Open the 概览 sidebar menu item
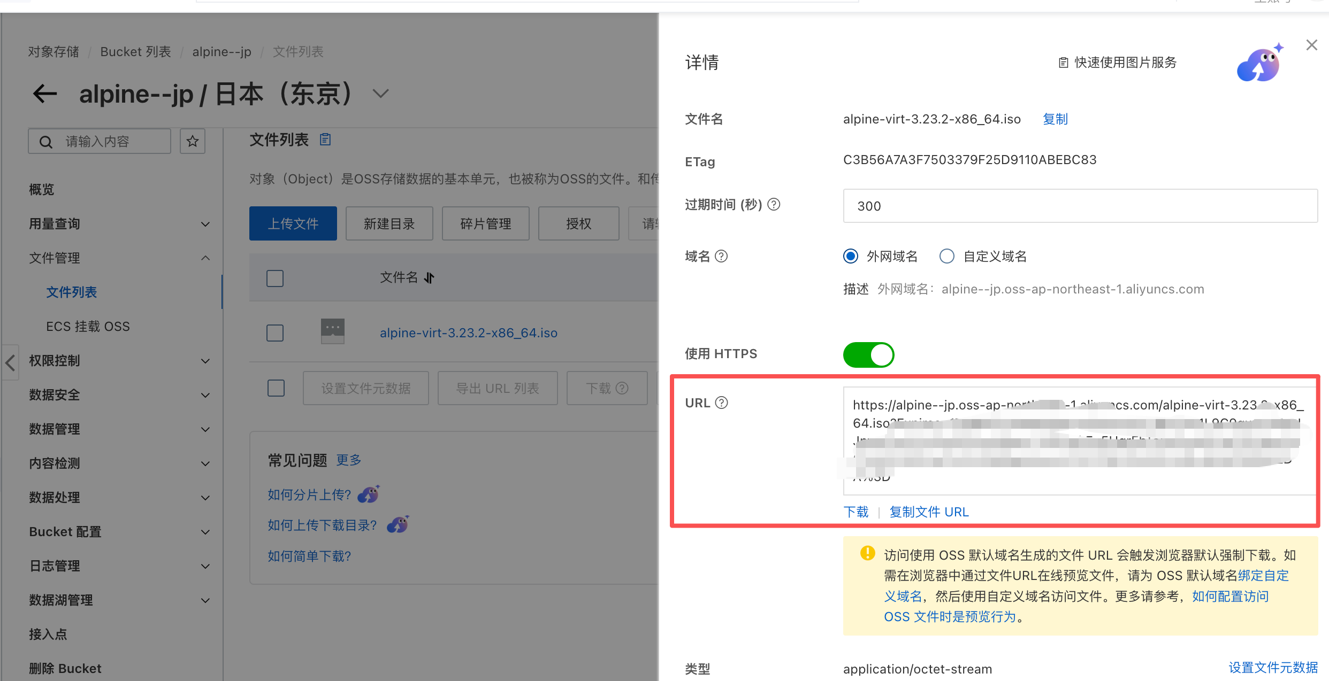Image resolution: width=1329 pixels, height=681 pixels. tap(42, 190)
